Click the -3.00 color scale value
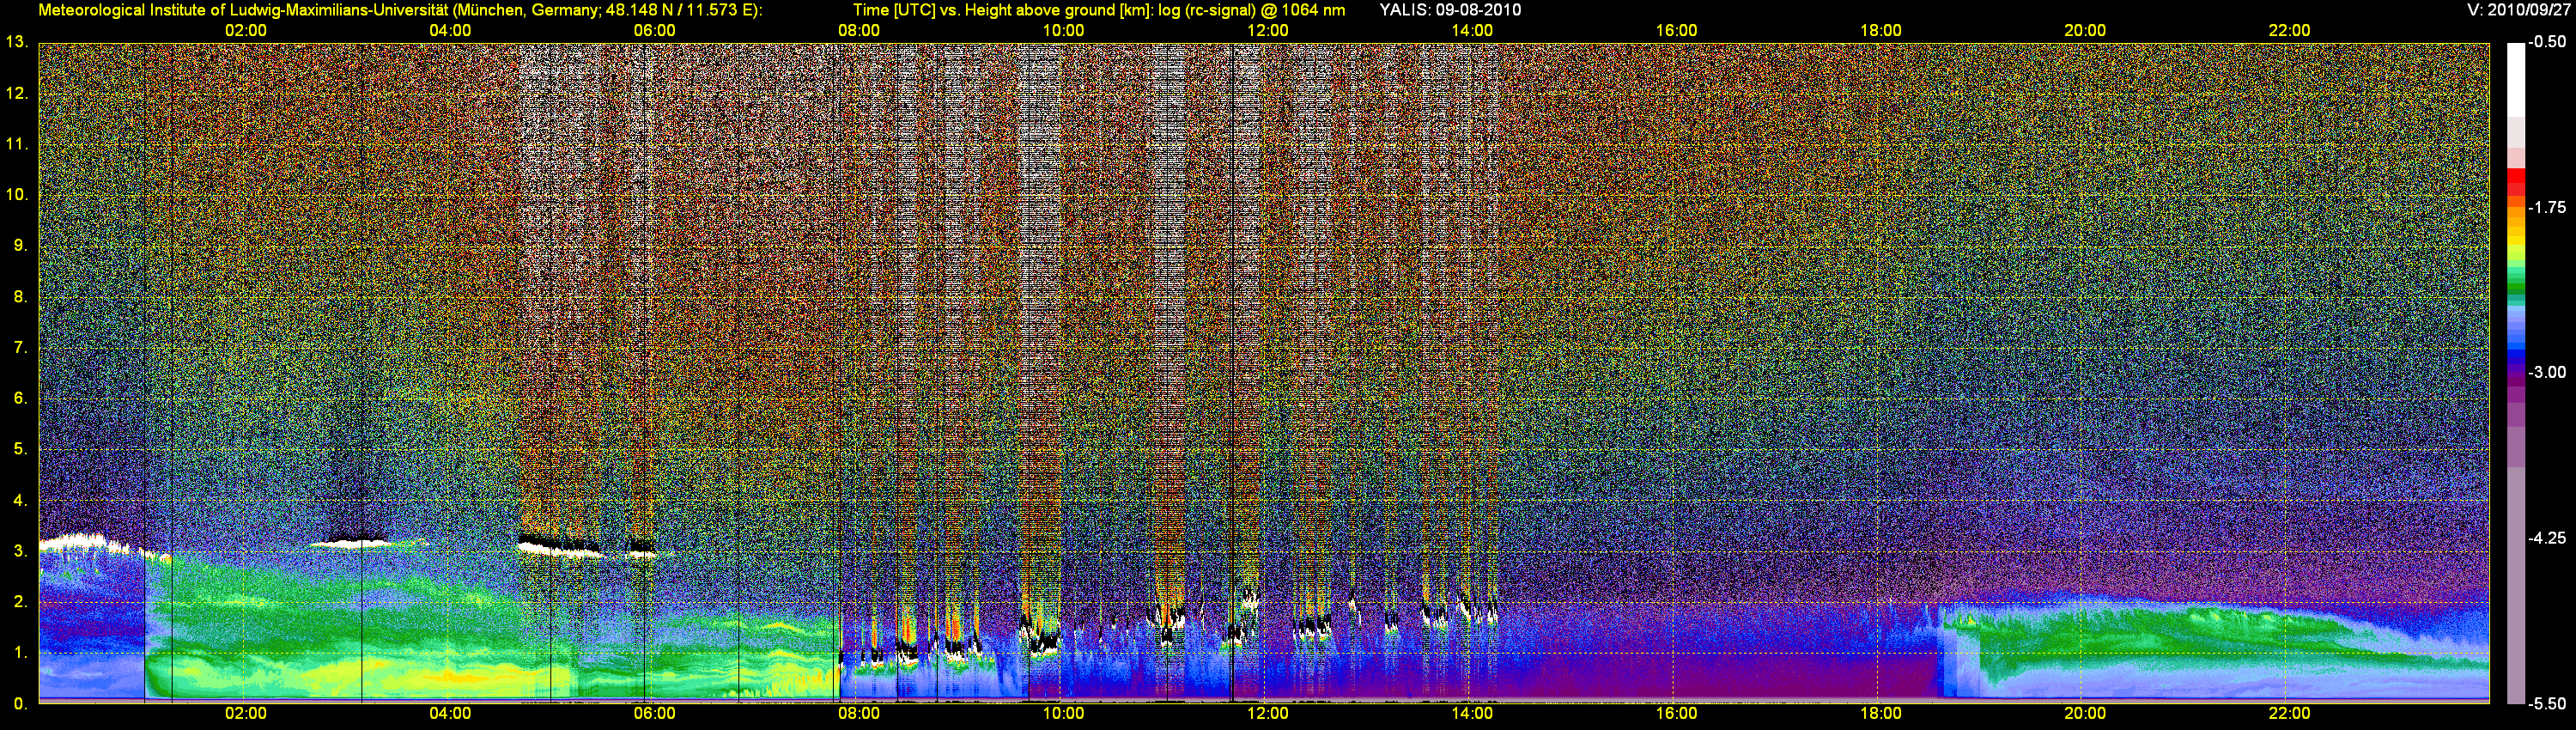Image resolution: width=2576 pixels, height=730 pixels. pyautogui.click(x=2547, y=373)
